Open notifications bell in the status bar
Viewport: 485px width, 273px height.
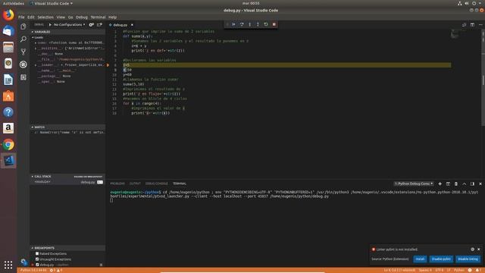tap(478, 270)
